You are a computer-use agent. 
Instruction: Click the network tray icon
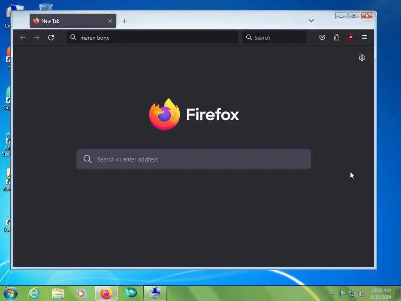[x=352, y=294]
